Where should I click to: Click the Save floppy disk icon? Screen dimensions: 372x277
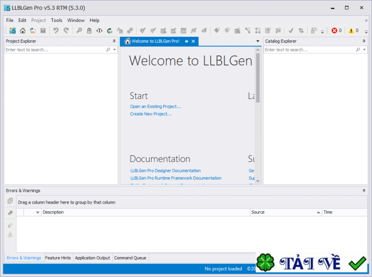point(43,30)
